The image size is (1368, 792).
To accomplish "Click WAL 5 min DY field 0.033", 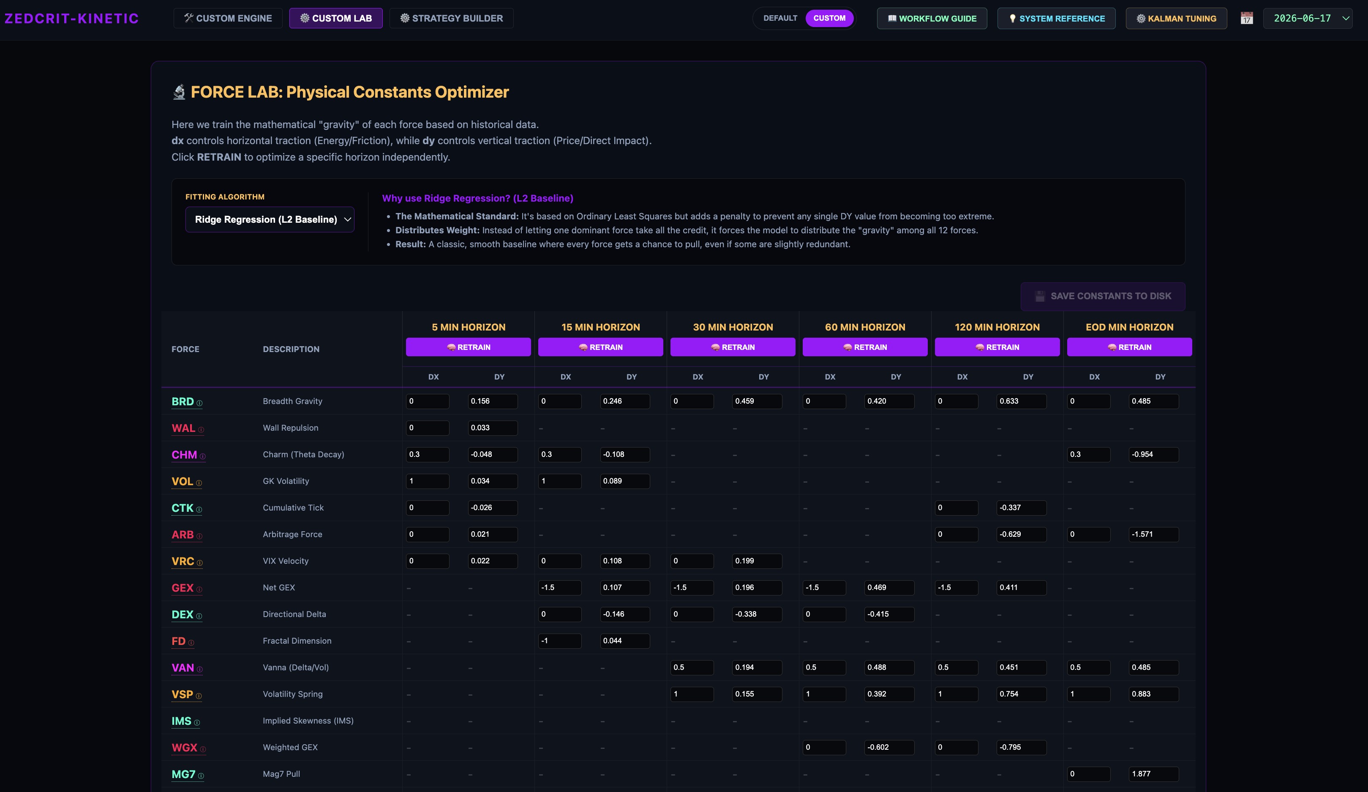I will (x=492, y=428).
